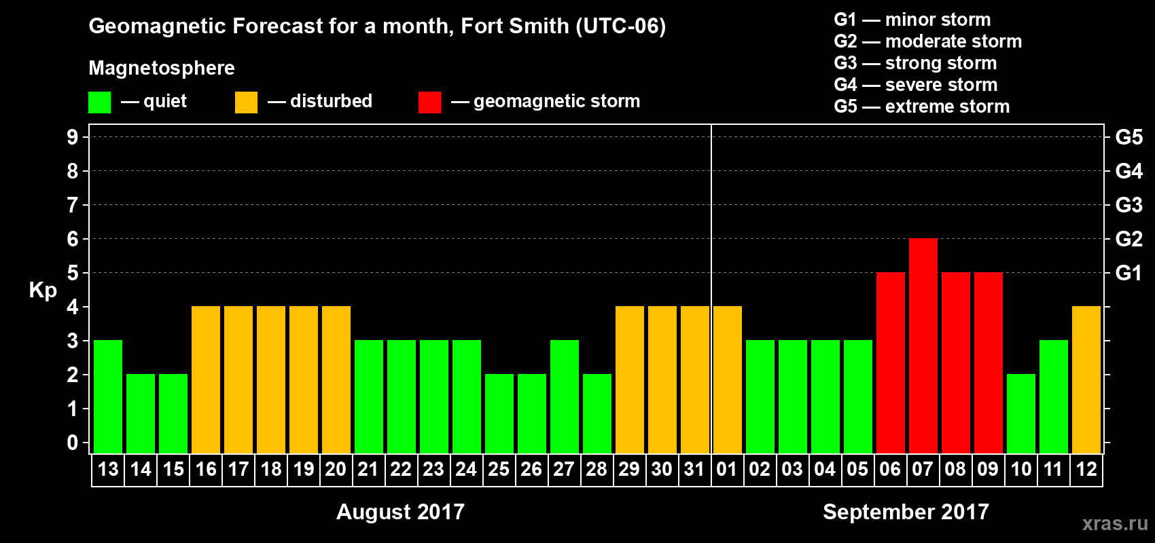
Task: Click the orange disturbed legend swatch
Action: point(246,102)
